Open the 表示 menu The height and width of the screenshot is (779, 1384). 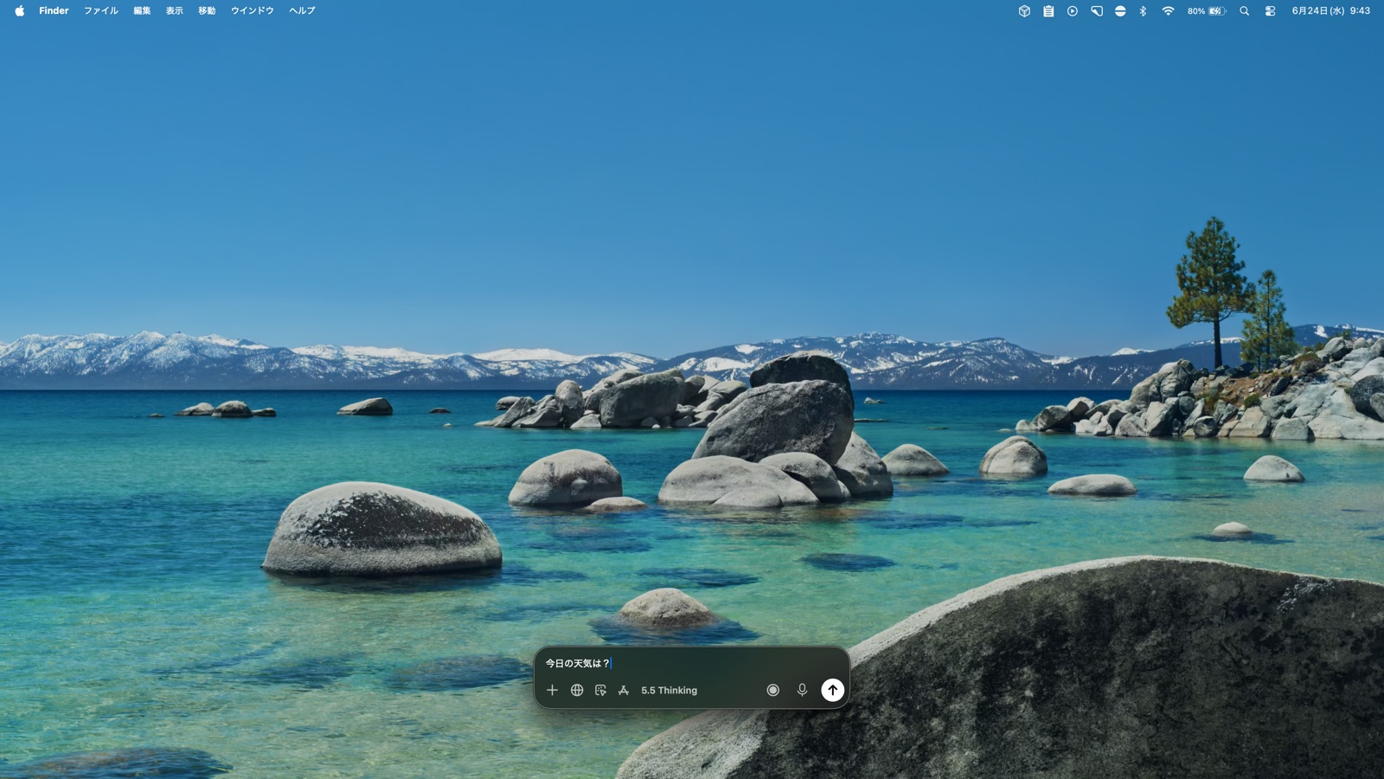175,11
